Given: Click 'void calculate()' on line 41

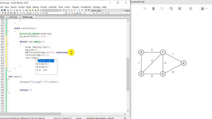Looking at the screenshot, I should (x=25, y=28).
